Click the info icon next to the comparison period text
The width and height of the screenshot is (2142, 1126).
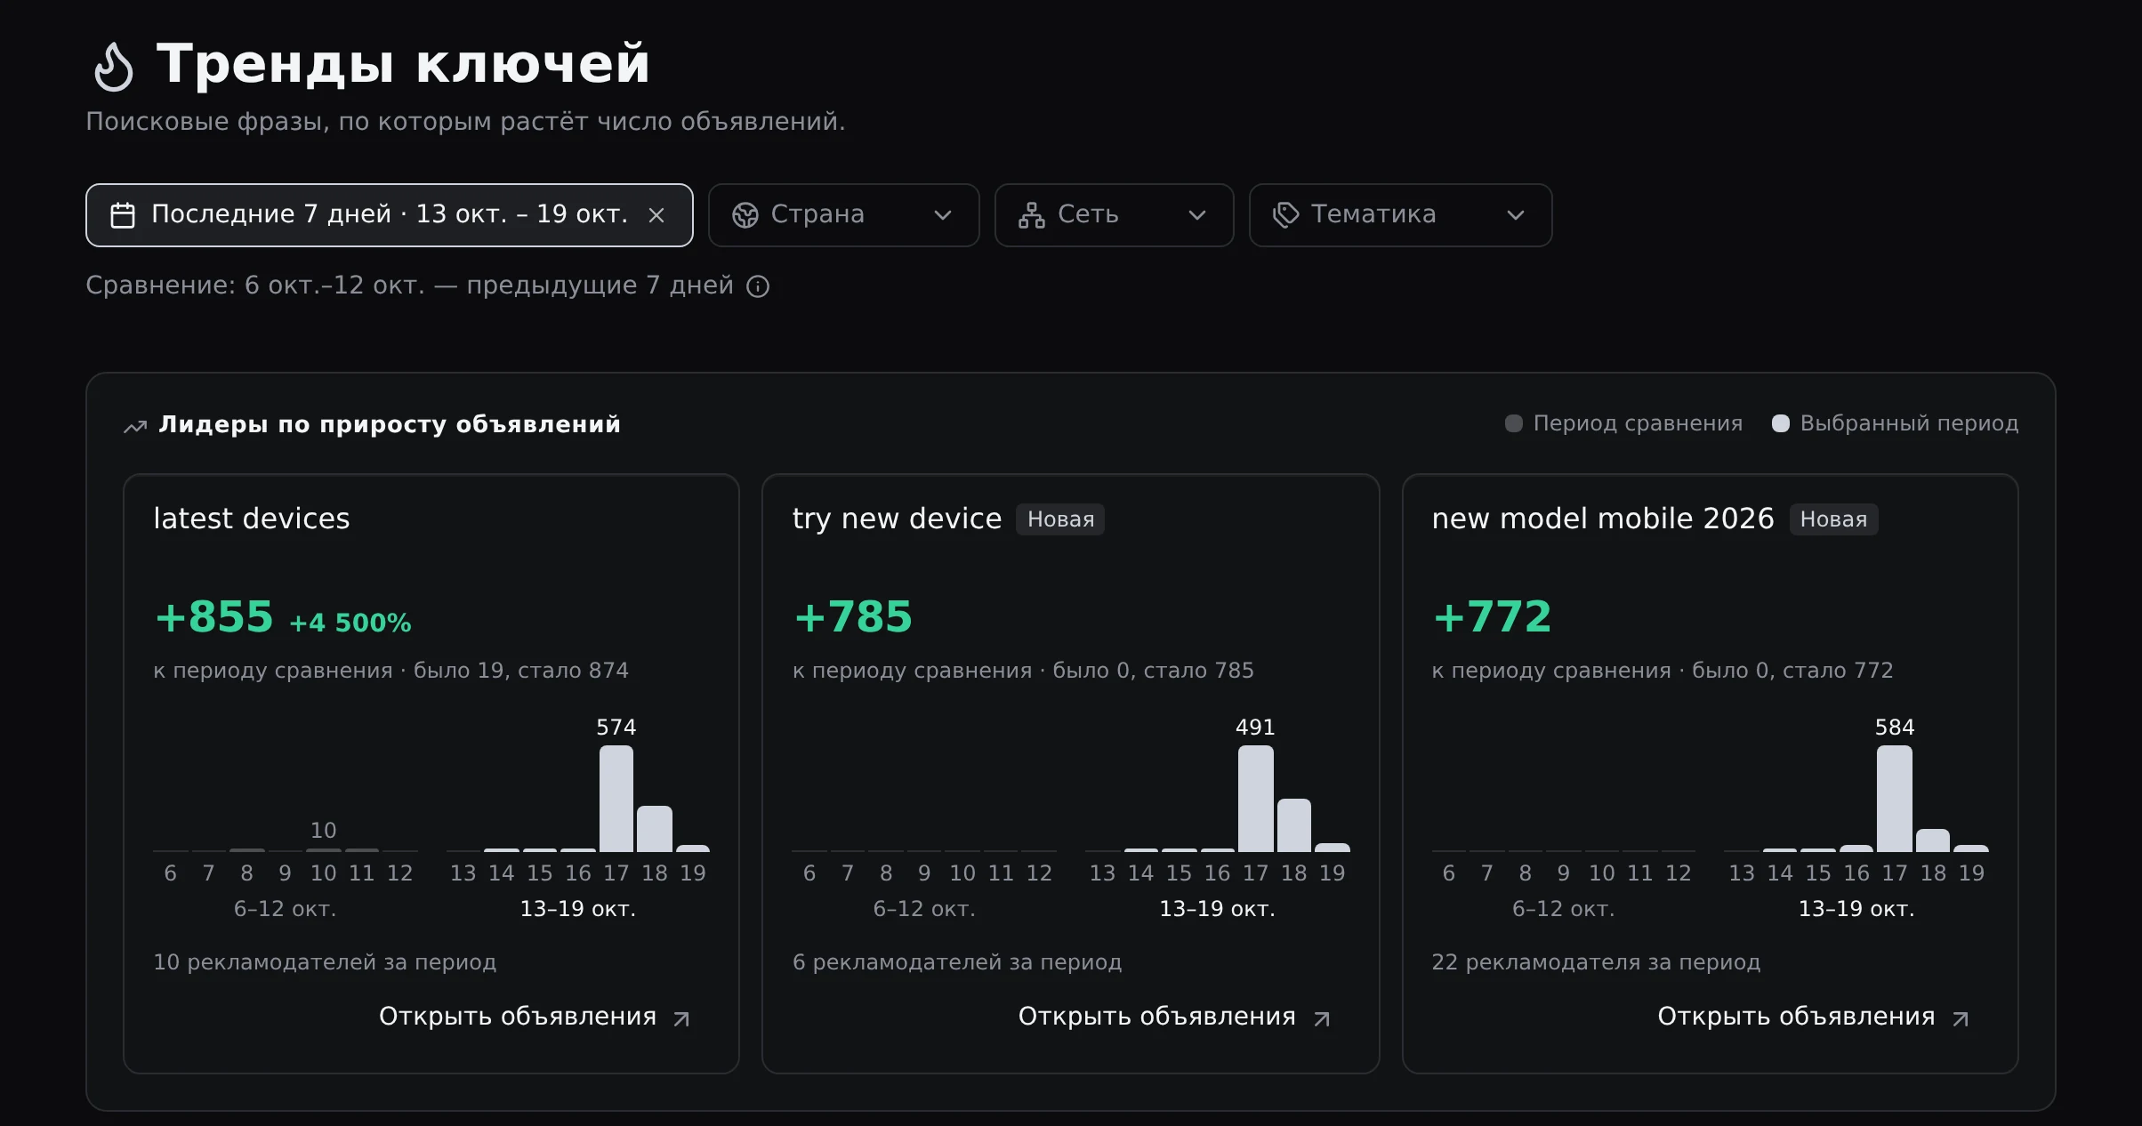point(758,286)
